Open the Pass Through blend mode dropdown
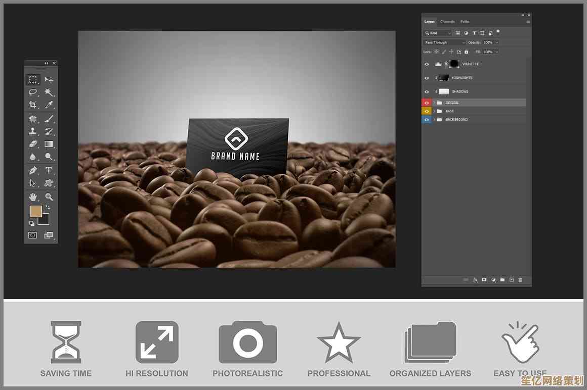 click(x=444, y=42)
